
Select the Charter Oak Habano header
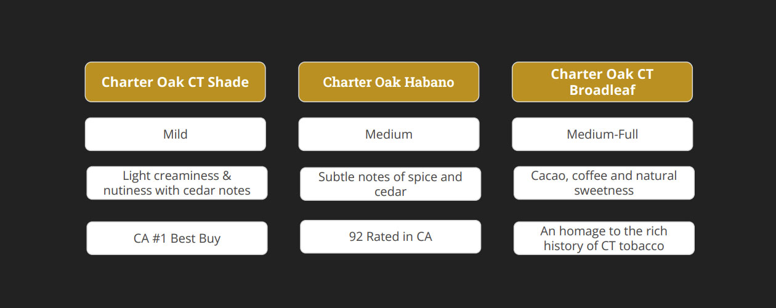point(389,82)
